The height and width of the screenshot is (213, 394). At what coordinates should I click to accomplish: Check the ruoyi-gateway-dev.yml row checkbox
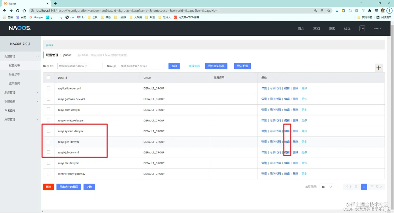[48, 99]
